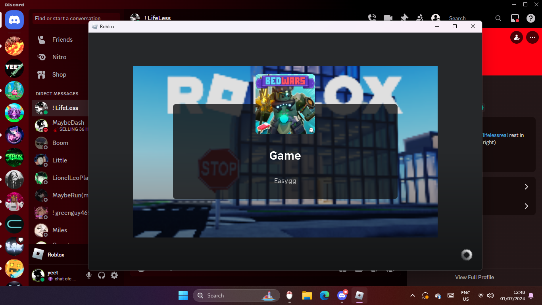This screenshot has height=305, width=542.
Task: Mute the microphone in the user panel
Action: click(89, 275)
